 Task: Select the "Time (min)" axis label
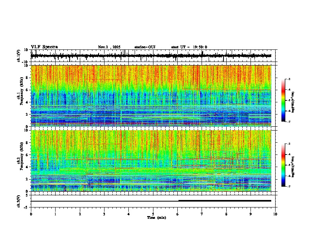click(x=157, y=218)
